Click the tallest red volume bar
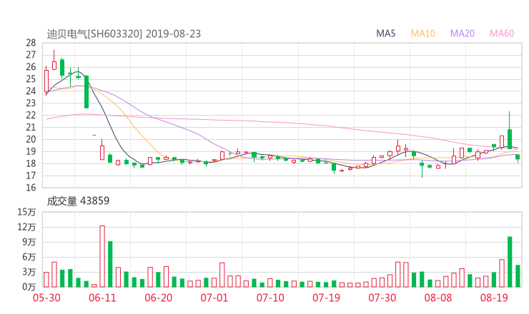This screenshot has height=314, width=529. (102, 256)
